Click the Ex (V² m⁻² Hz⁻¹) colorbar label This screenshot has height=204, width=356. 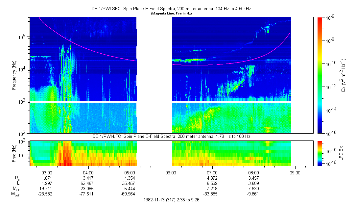[343, 75]
